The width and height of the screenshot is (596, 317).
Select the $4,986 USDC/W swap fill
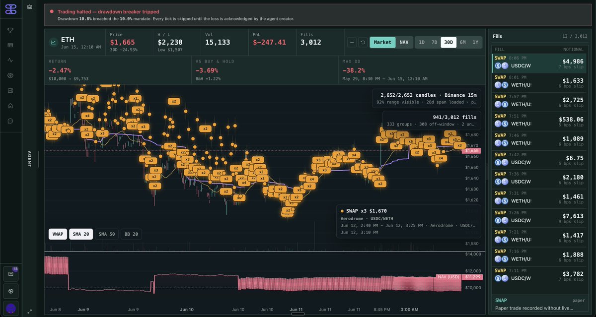[539, 63]
